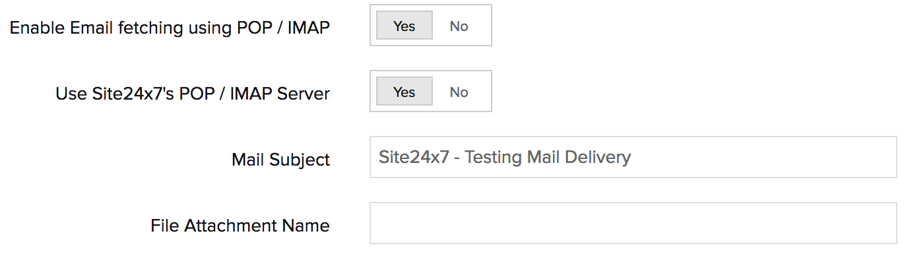
Task: Click the 'File Attachment Name' label
Action: click(x=240, y=226)
